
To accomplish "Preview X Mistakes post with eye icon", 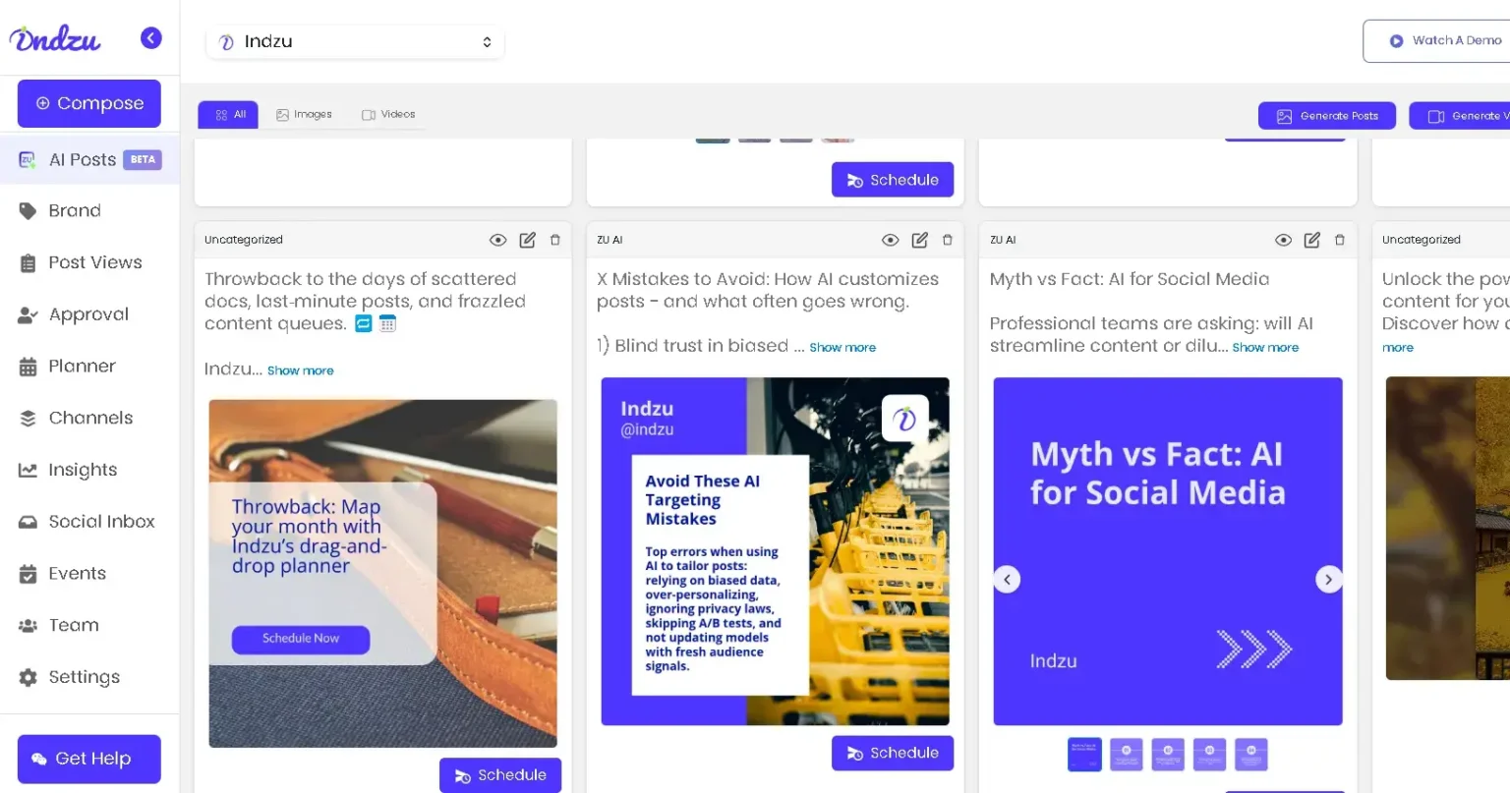I will pos(890,240).
